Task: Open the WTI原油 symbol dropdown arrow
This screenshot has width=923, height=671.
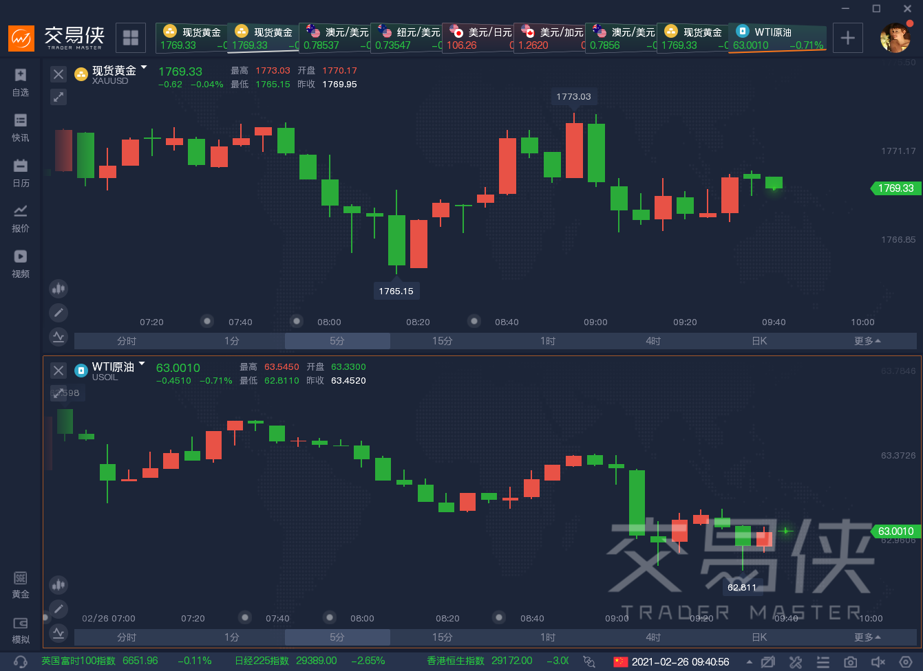Action: coord(142,363)
